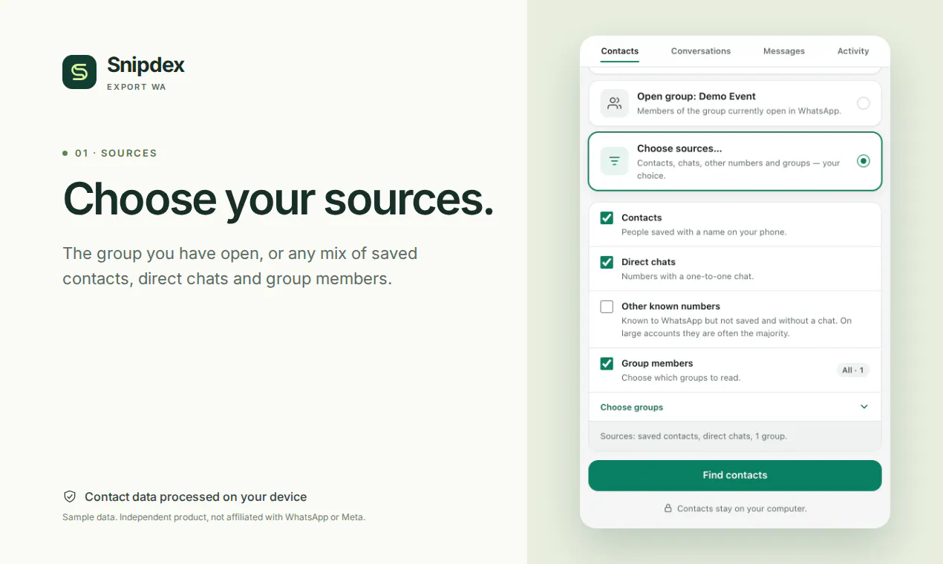Click the Find contacts button

[735, 476]
